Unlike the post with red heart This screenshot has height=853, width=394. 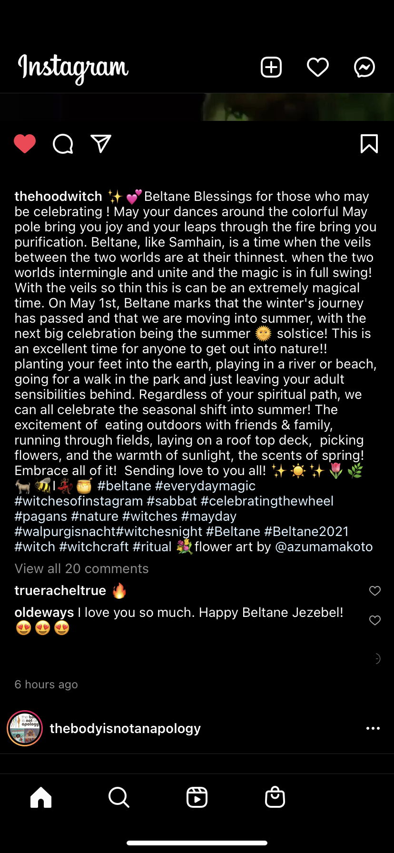(25, 144)
